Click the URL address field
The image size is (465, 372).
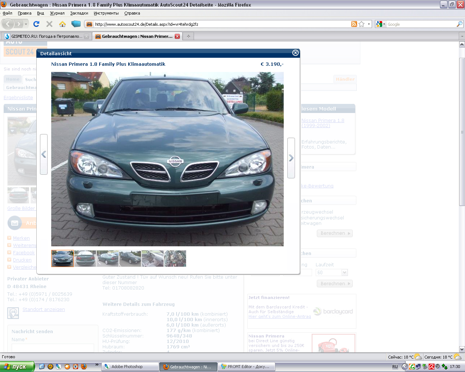click(222, 24)
